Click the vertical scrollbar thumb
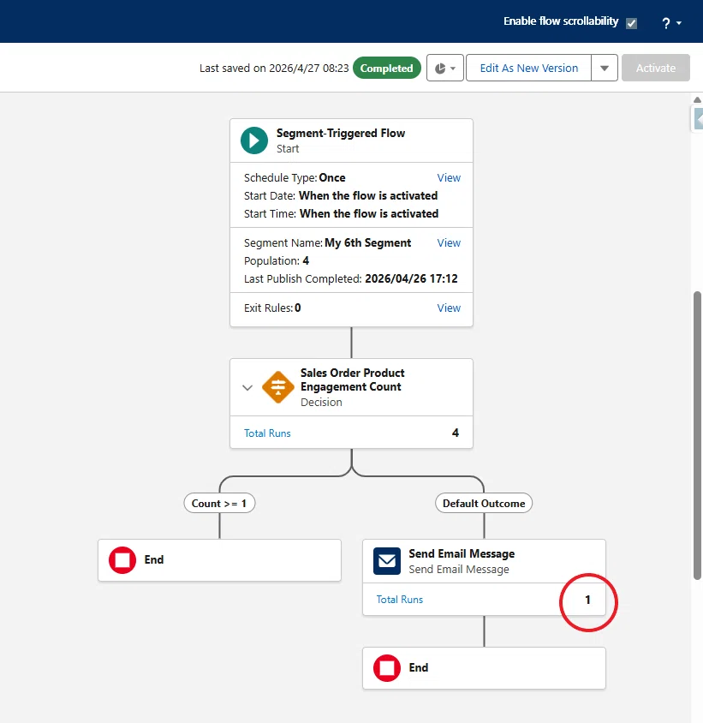 pyautogui.click(x=698, y=435)
